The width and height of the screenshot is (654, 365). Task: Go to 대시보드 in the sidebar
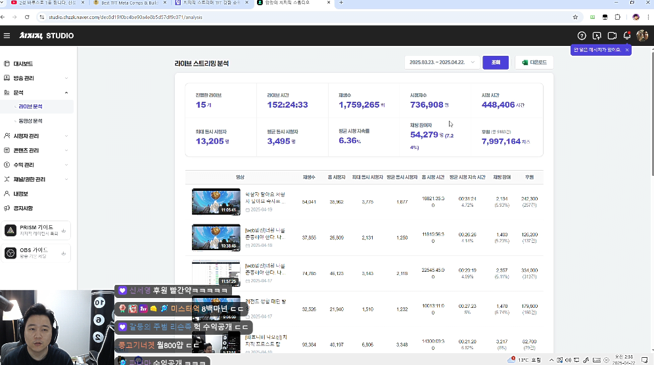click(23, 64)
